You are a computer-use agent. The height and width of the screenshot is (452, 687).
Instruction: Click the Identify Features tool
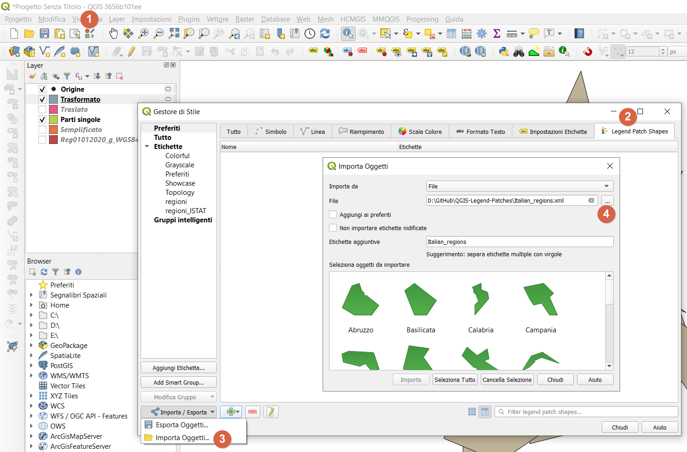tap(348, 33)
